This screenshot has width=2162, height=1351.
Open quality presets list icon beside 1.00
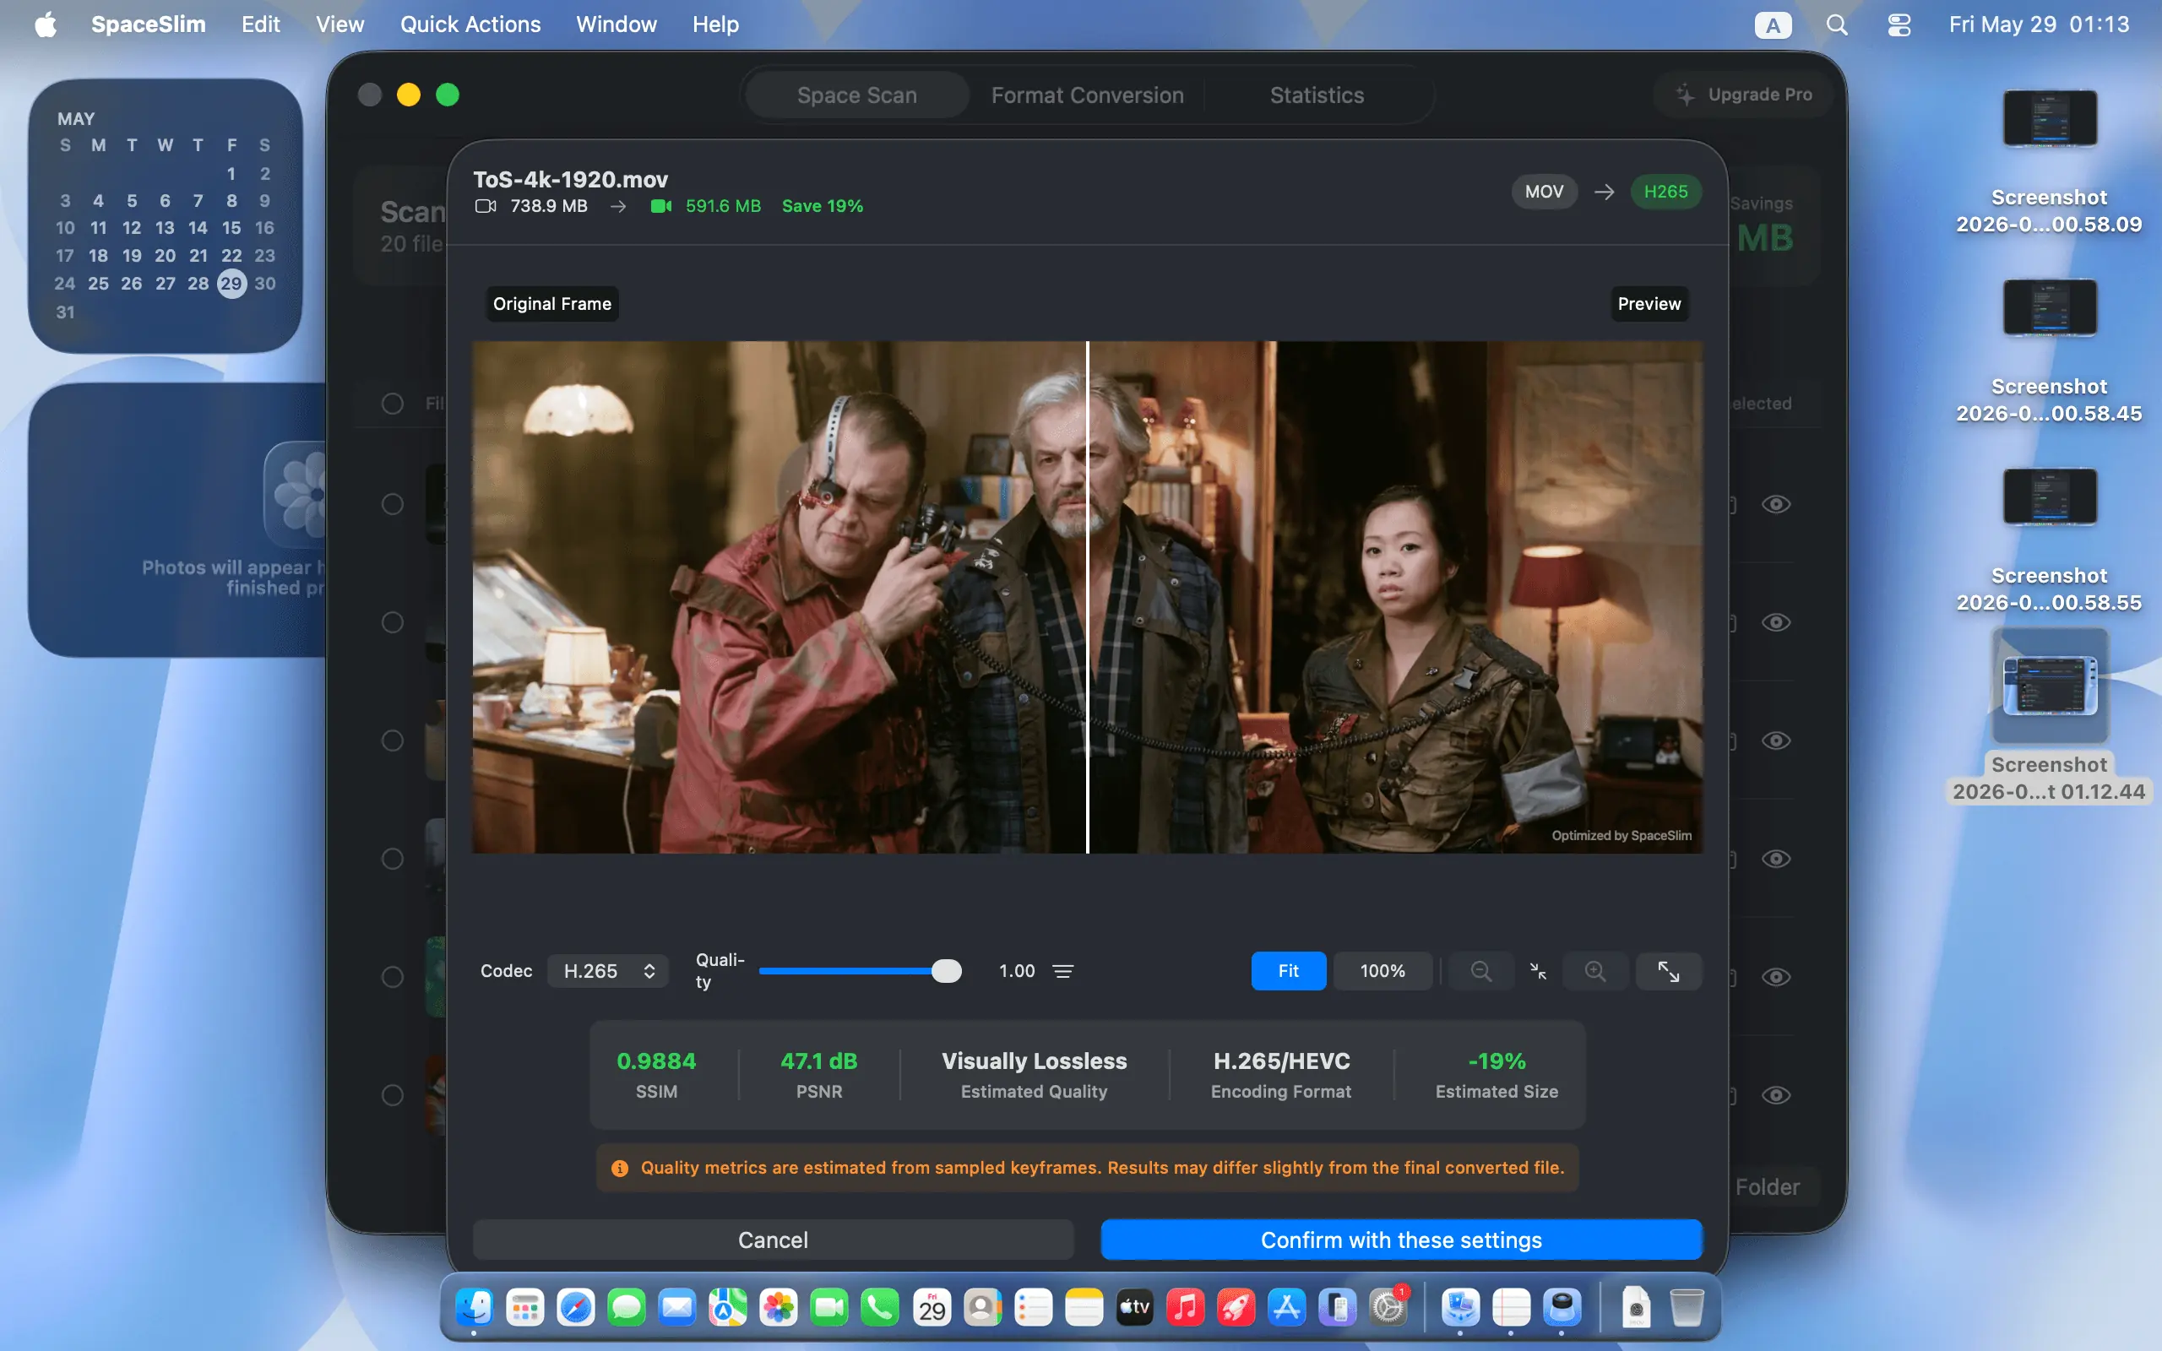click(x=1062, y=971)
